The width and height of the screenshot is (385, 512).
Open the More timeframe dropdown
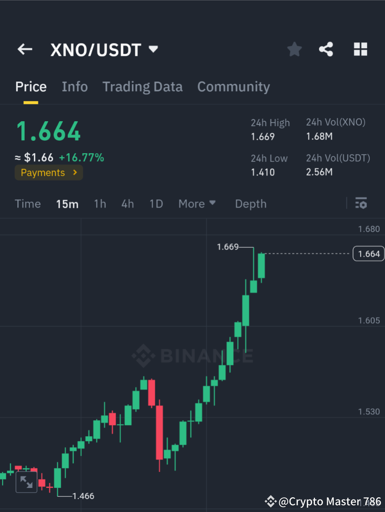click(197, 204)
